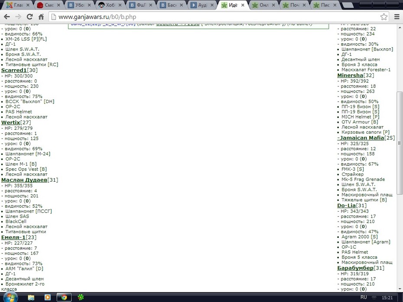Select the text Тяжелые щитки [B]
403x302 pixels.
tap(364, 200)
